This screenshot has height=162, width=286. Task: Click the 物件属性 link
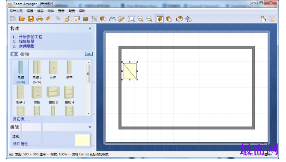(20, 144)
